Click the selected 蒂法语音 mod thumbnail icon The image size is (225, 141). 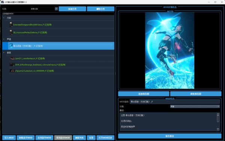click(11, 46)
